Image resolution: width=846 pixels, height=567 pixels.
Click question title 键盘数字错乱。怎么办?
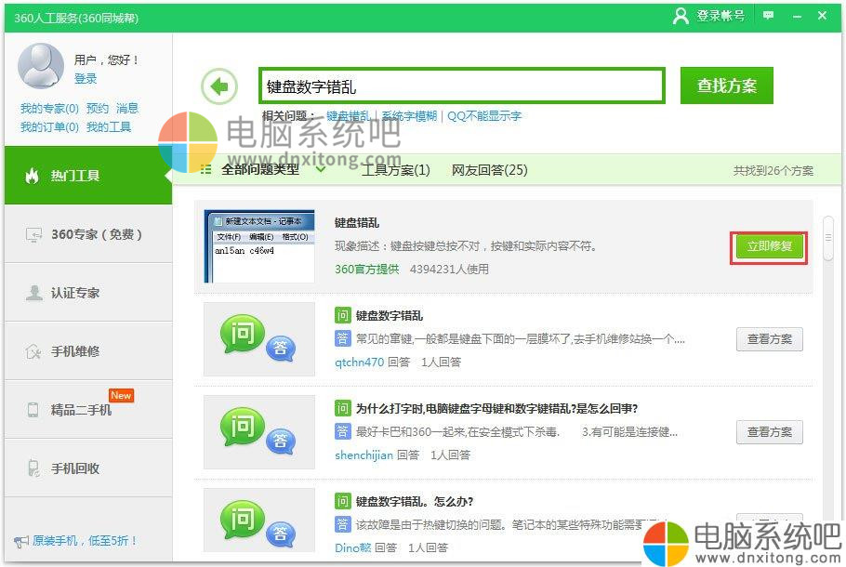point(415,502)
